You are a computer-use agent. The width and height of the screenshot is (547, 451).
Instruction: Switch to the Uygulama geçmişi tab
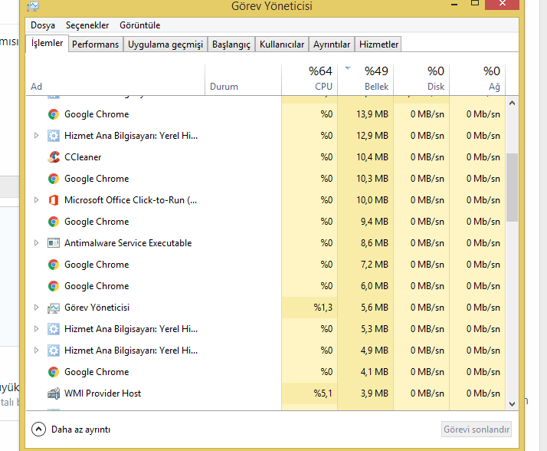coord(165,44)
